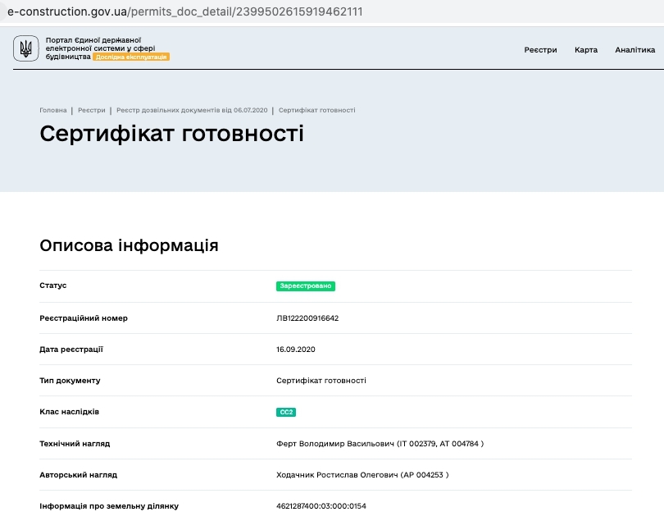Select Ферт Володимир Васильович supervisor entry
The width and height of the screenshot is (664, 521).
pyautogui.click(x=380, y=443)
